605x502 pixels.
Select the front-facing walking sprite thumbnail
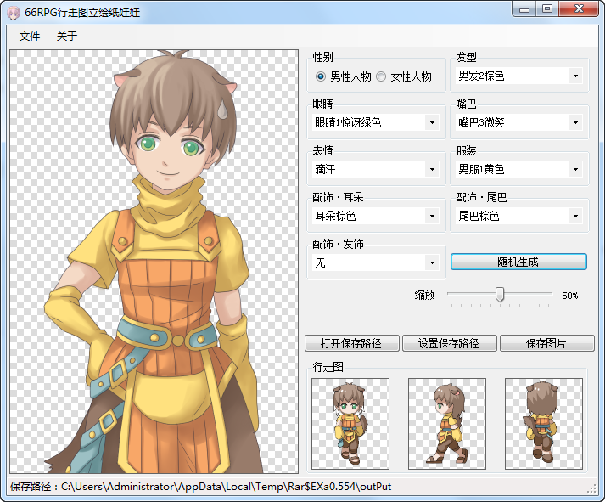(x=350, y=424)
